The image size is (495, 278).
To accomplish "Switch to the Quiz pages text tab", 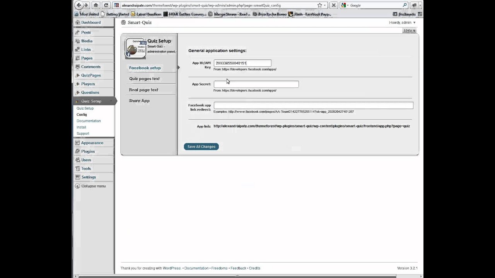I will 144,79.
